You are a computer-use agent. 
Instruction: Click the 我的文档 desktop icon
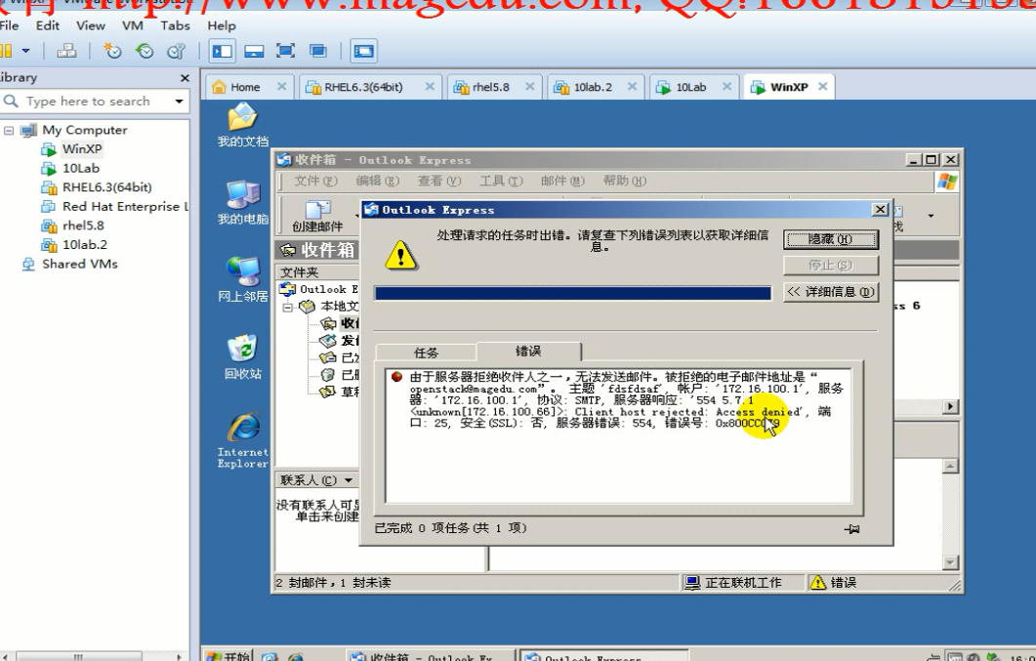242,124
